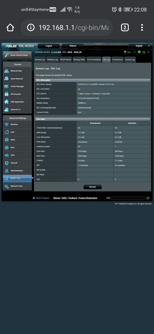The width and height of the screenshot is (154, 334).
Task: Click the ASUS SSID link
Action: tap(70, 52)
